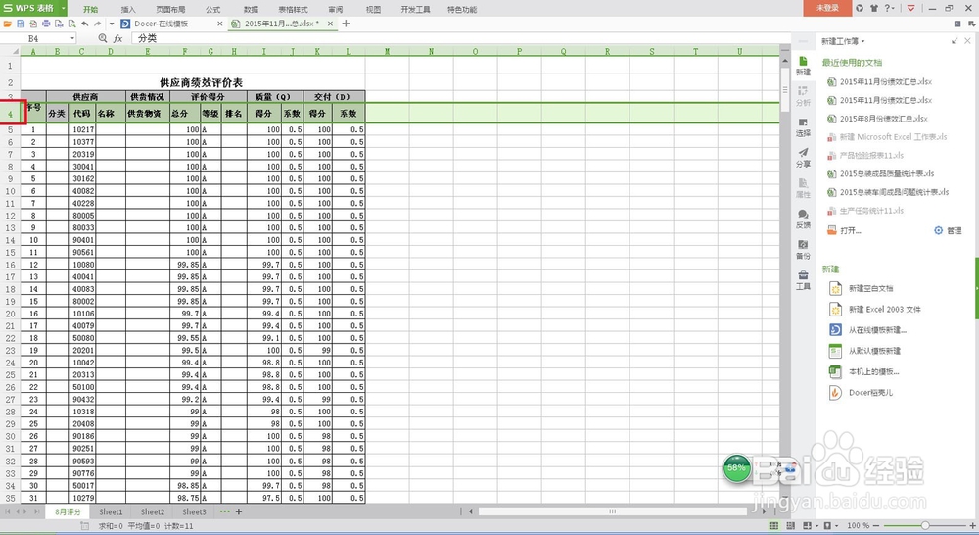Viewport: 979px width, 535px height.
Task: Open the 特色功能 ribbon tab
Action: pos(462,10)
